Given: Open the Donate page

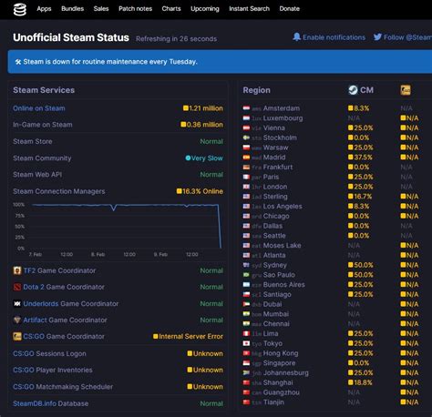Looking at the screenshot, I should 290,9.
